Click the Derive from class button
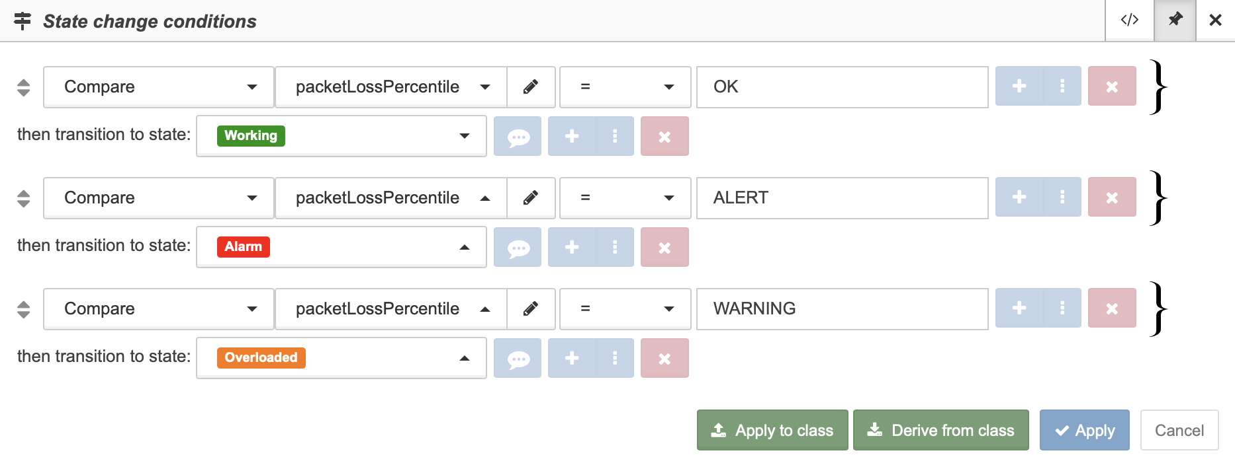Image resolution: width=1235 pixels, height=465 pixels. click(x=941, y=430)
